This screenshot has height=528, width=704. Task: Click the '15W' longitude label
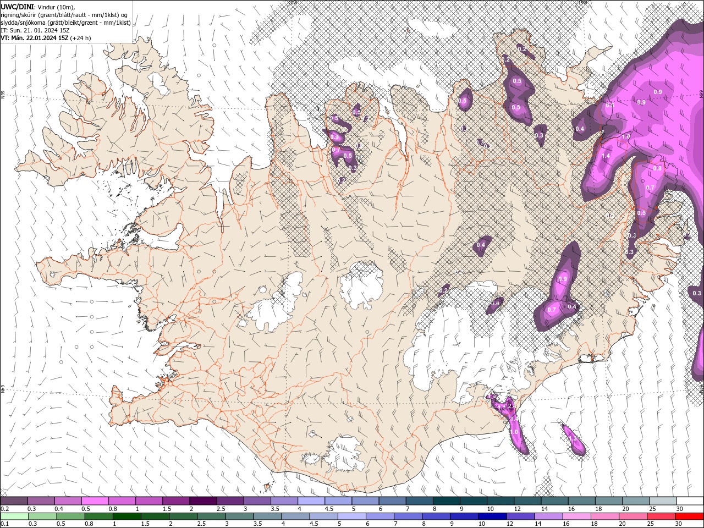pyautogui.click(x=582, y=3)
